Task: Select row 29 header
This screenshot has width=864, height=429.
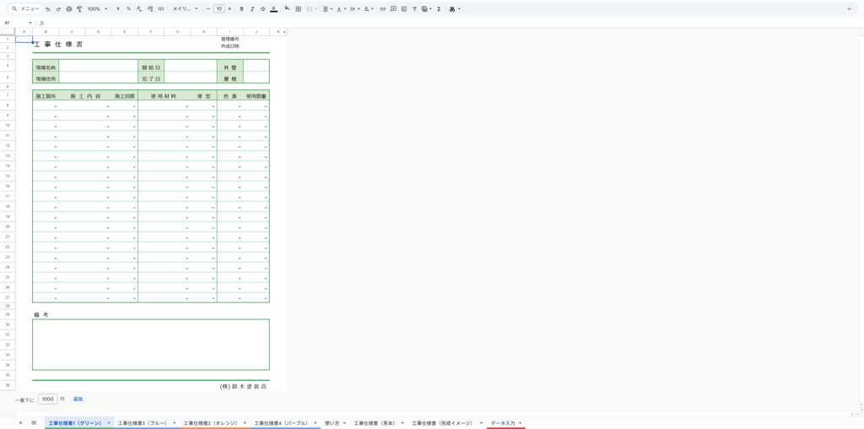Action: tap(8, 314)
